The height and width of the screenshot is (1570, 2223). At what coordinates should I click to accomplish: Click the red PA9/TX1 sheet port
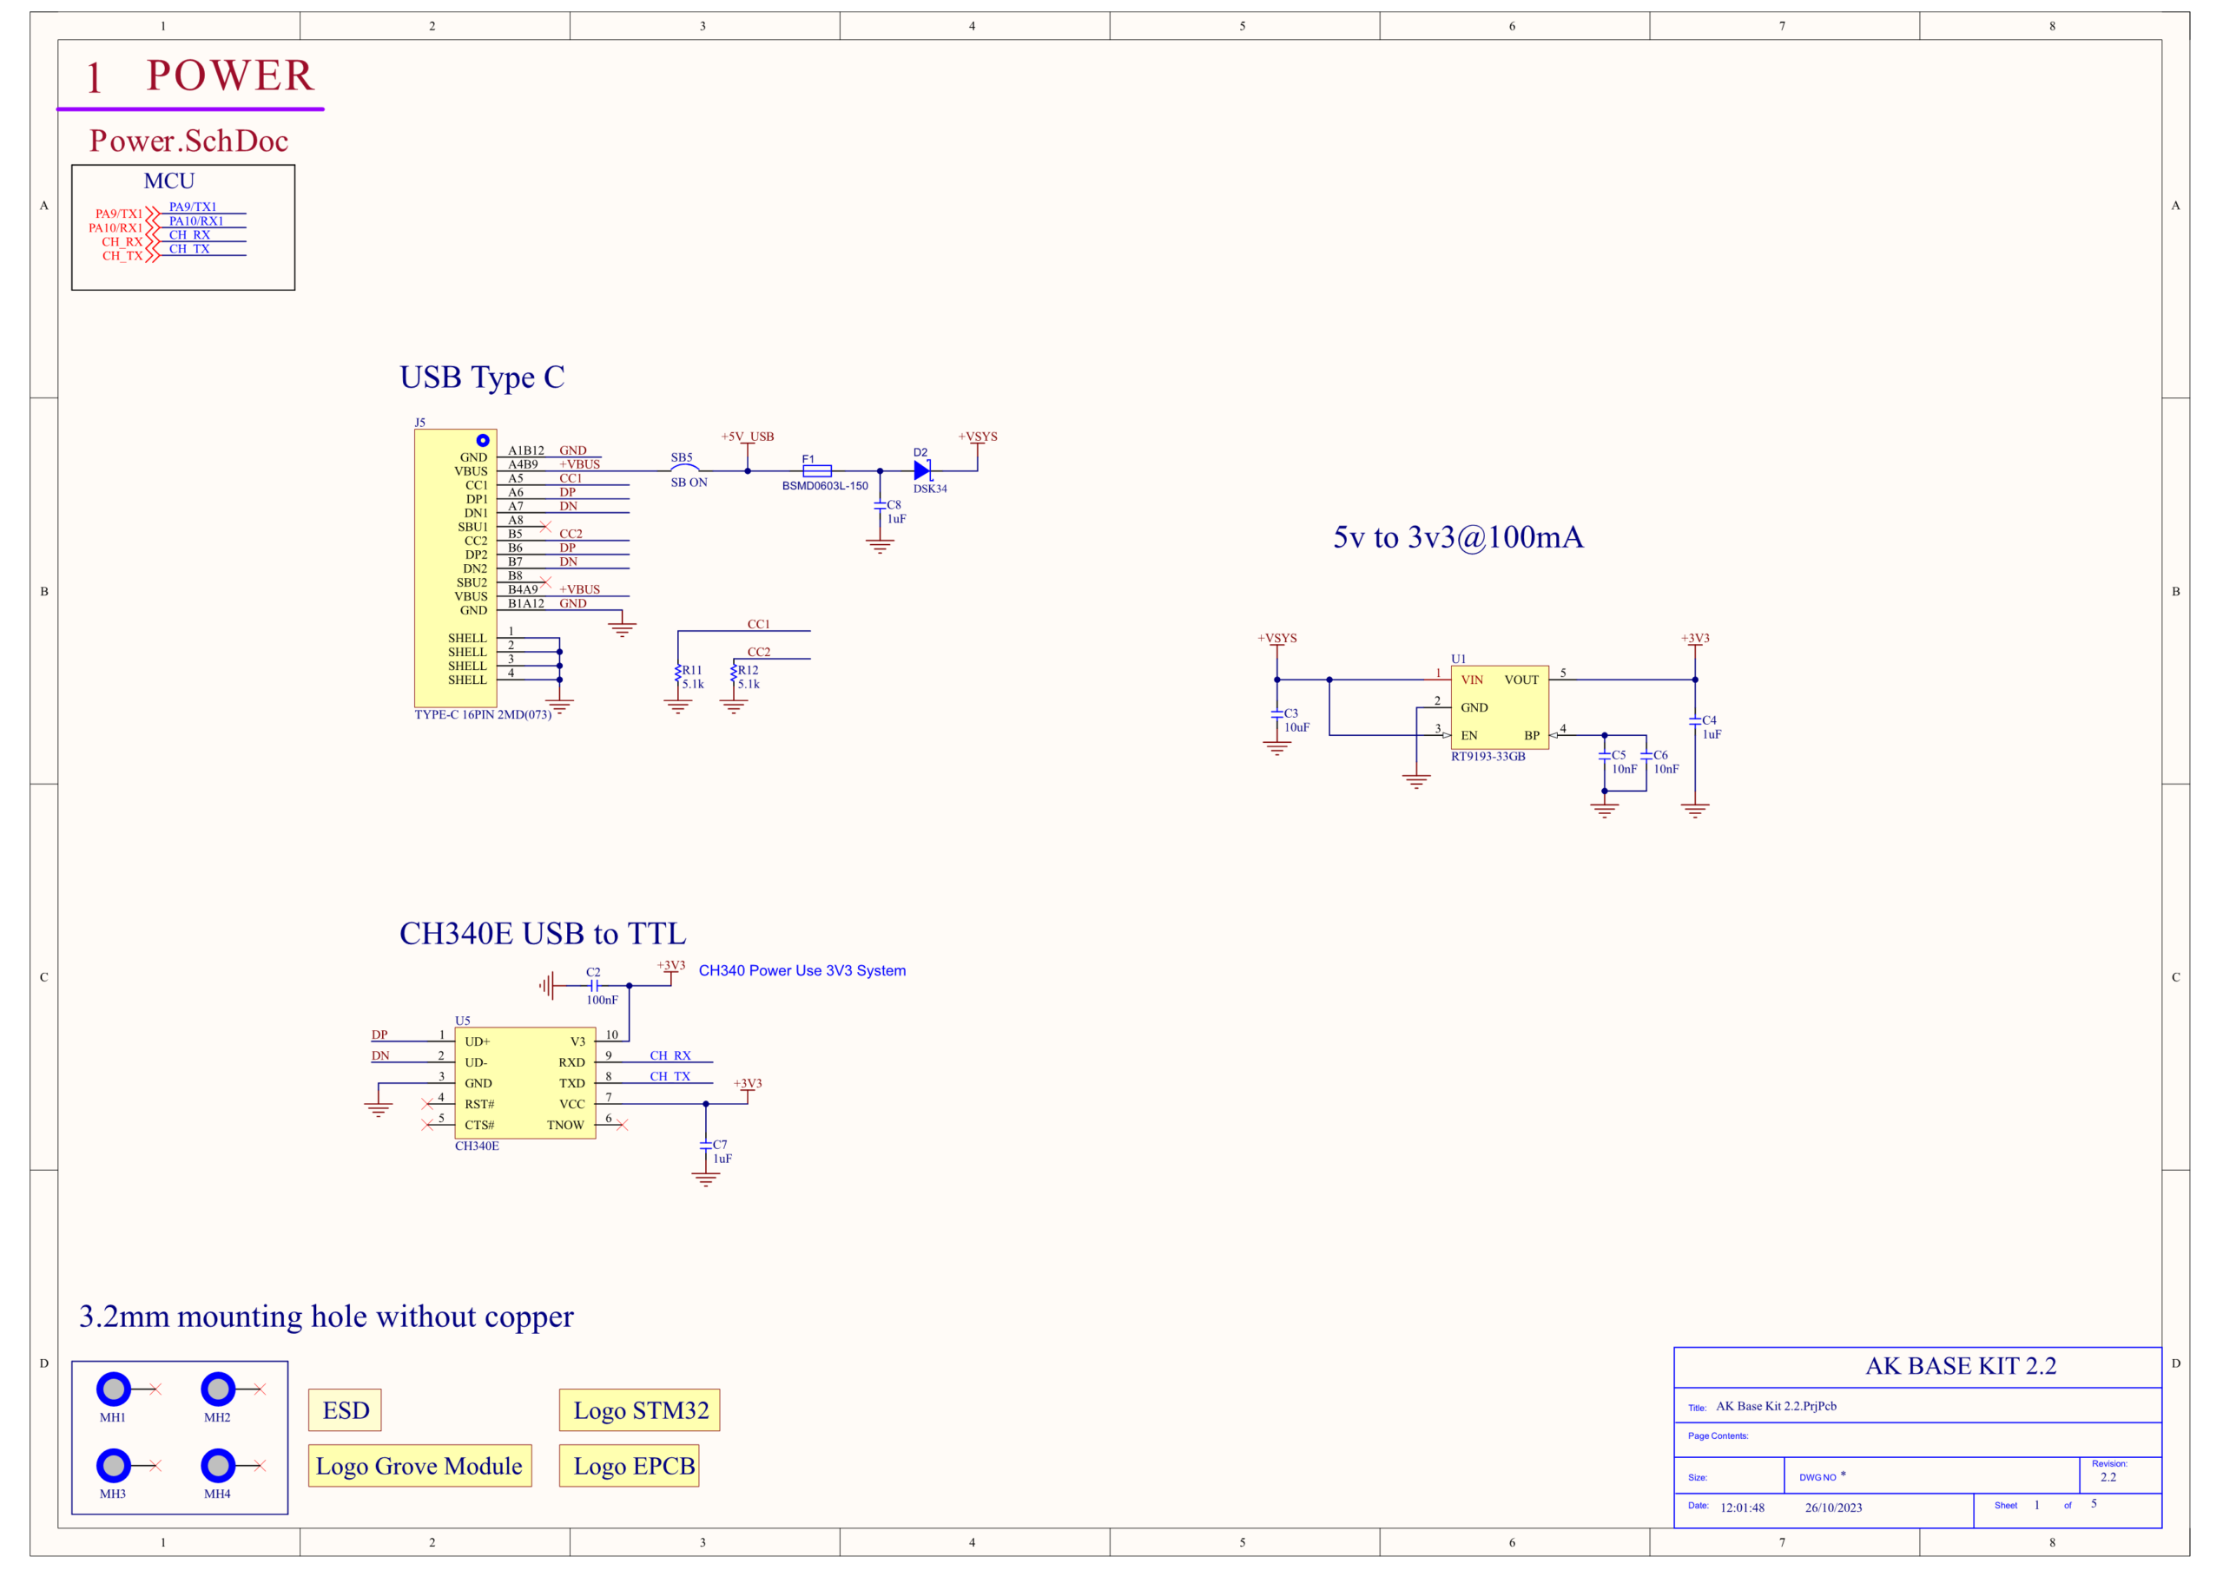coord(126,213)
